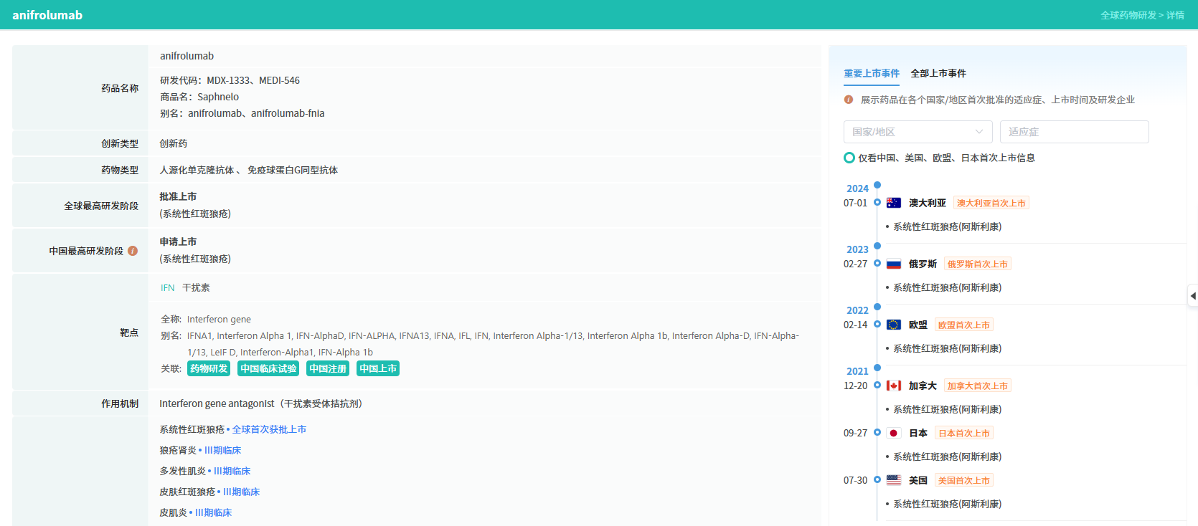
Task: Click the 申请上市 China phase text
Action: (x=178, y=242)
